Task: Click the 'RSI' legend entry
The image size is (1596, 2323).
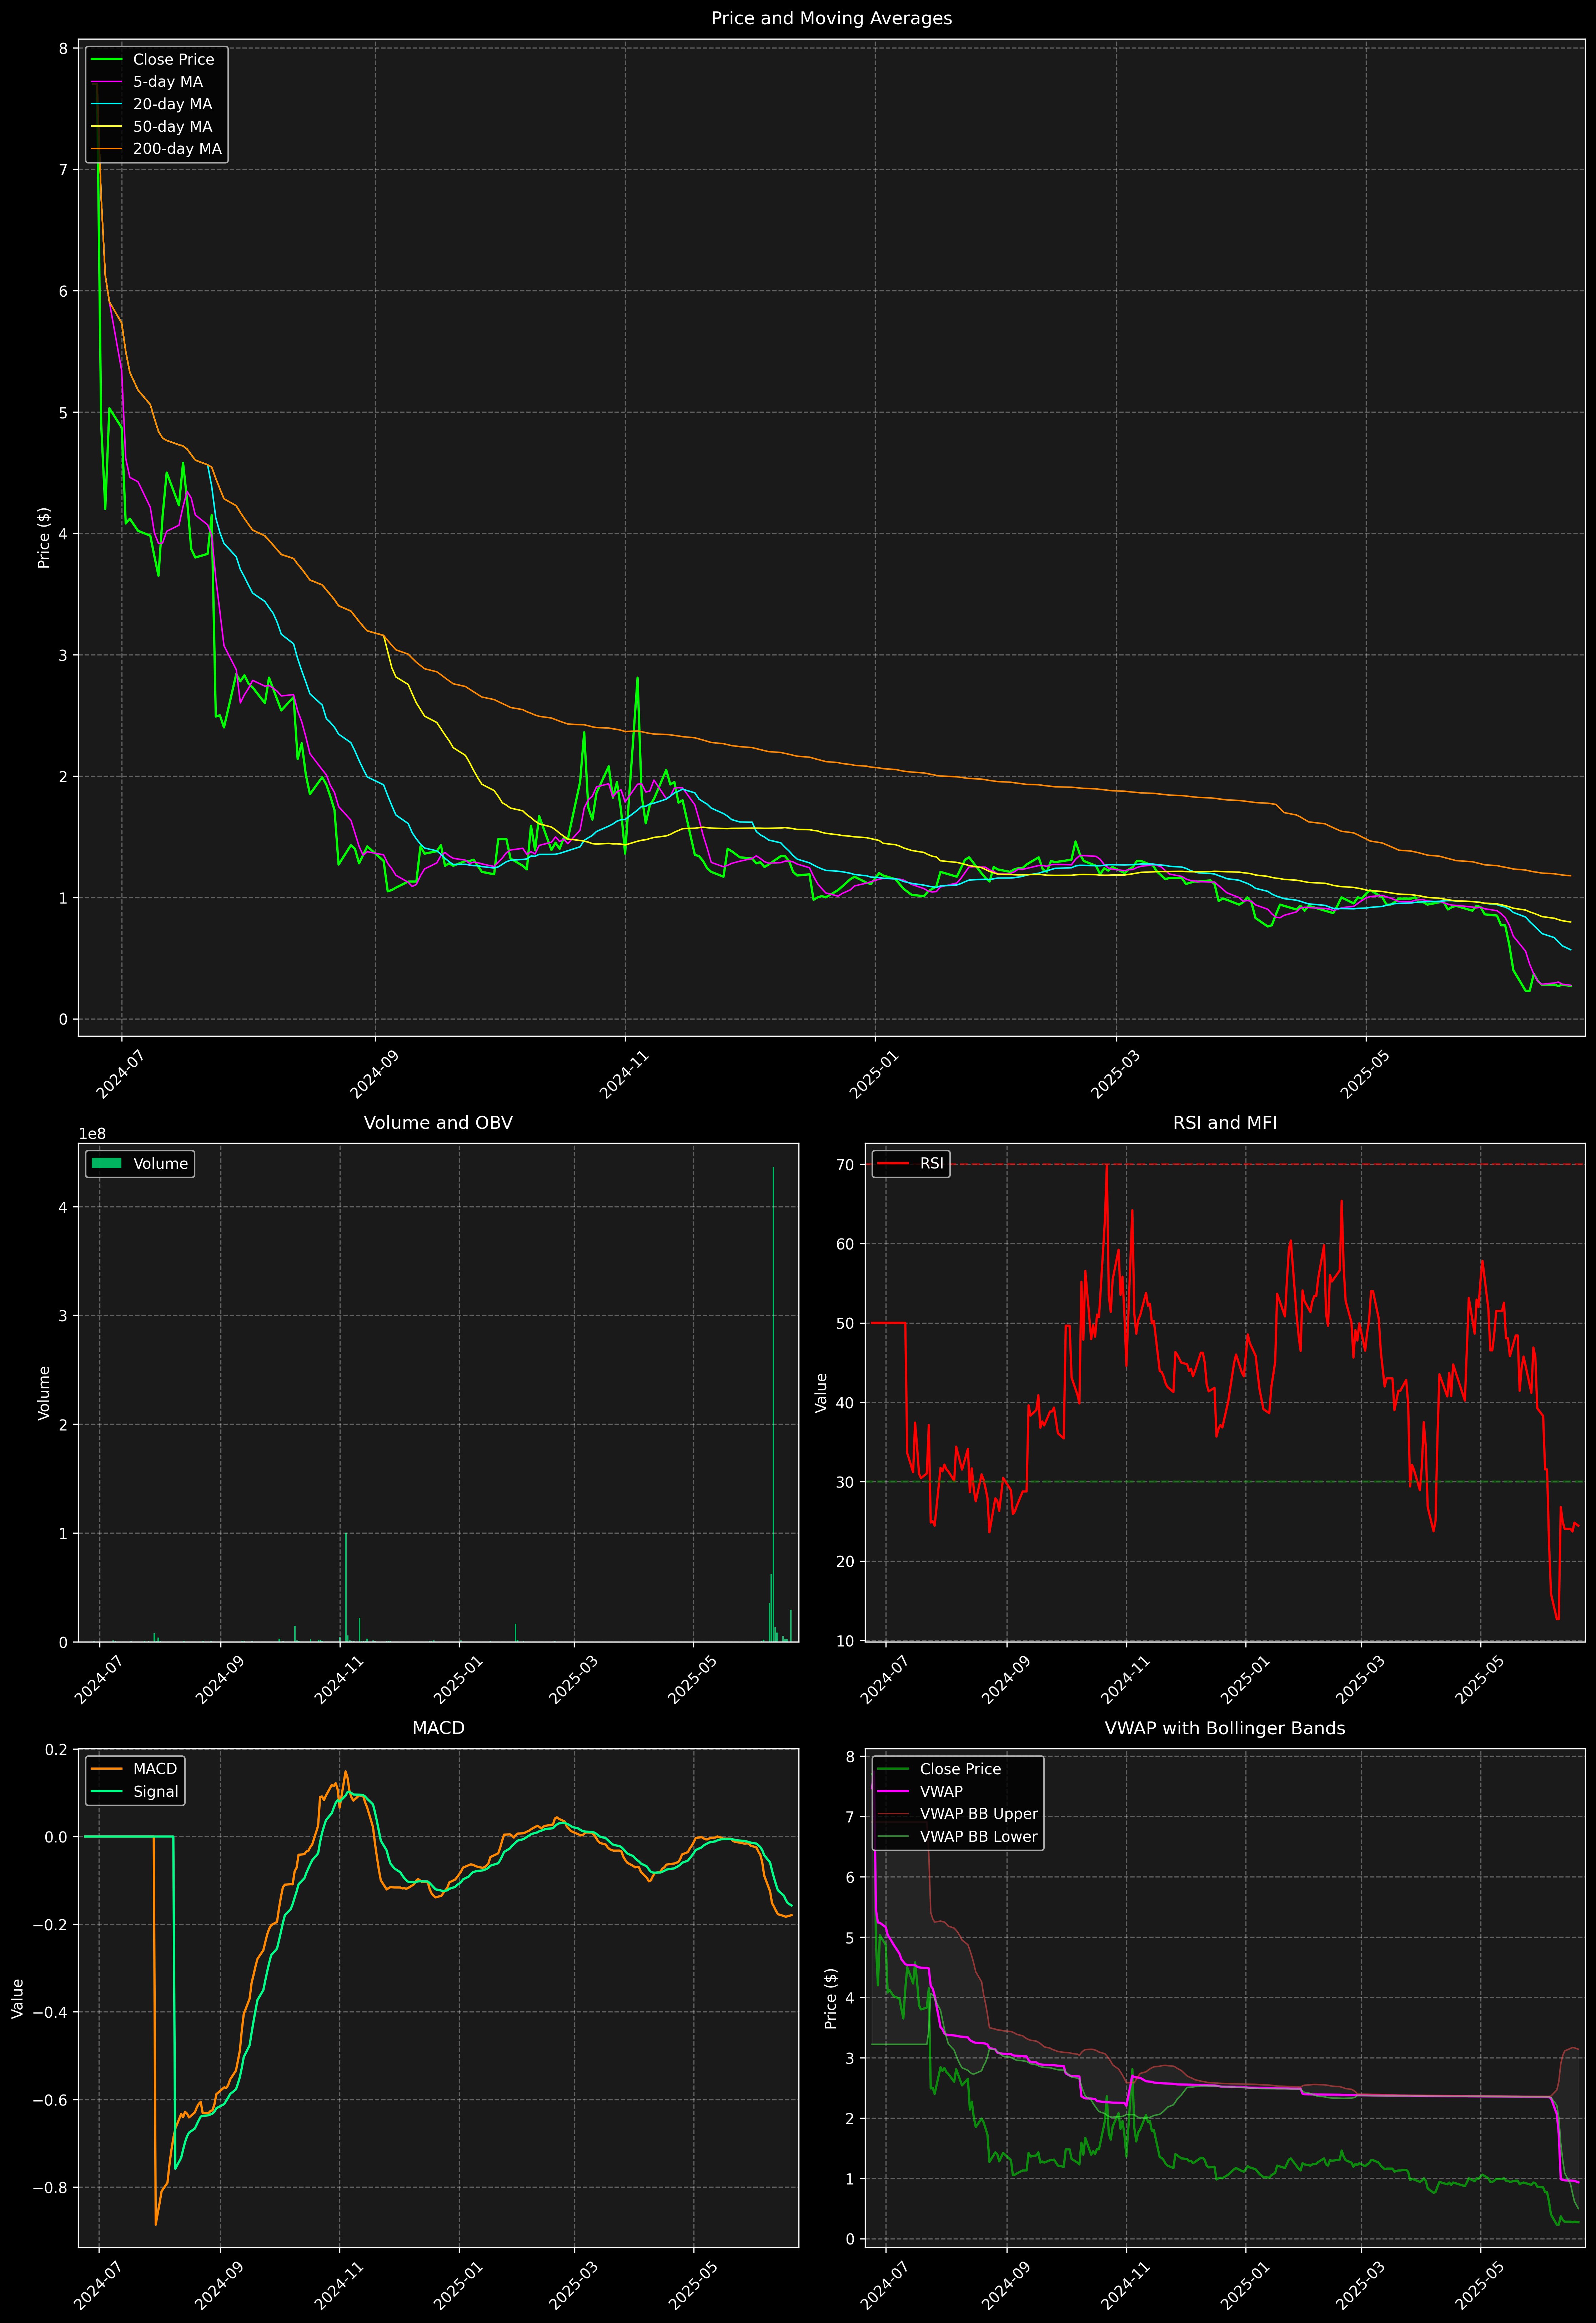Action: [x=931, y=1163]
